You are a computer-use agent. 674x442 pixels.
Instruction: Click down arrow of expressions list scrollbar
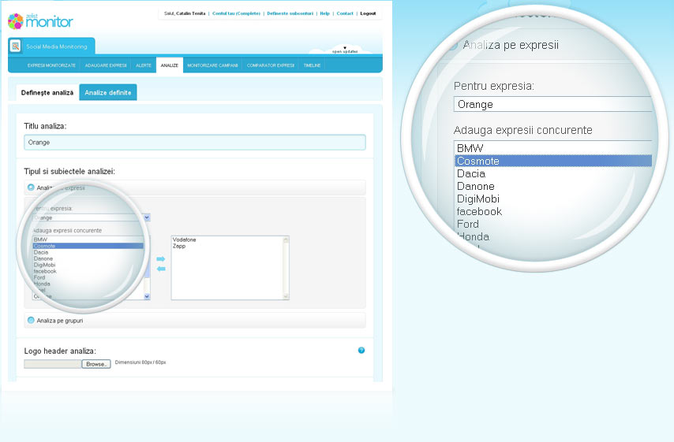[x=147, y=296]
